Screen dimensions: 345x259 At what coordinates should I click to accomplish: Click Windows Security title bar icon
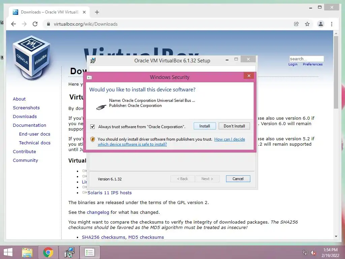point(89,77)
